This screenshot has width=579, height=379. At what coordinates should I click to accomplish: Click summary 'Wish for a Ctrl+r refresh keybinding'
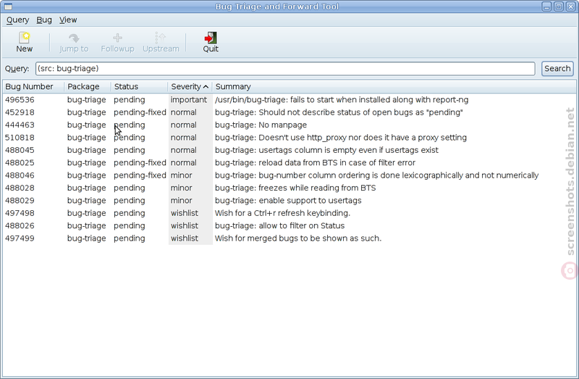tap(282, 213)
